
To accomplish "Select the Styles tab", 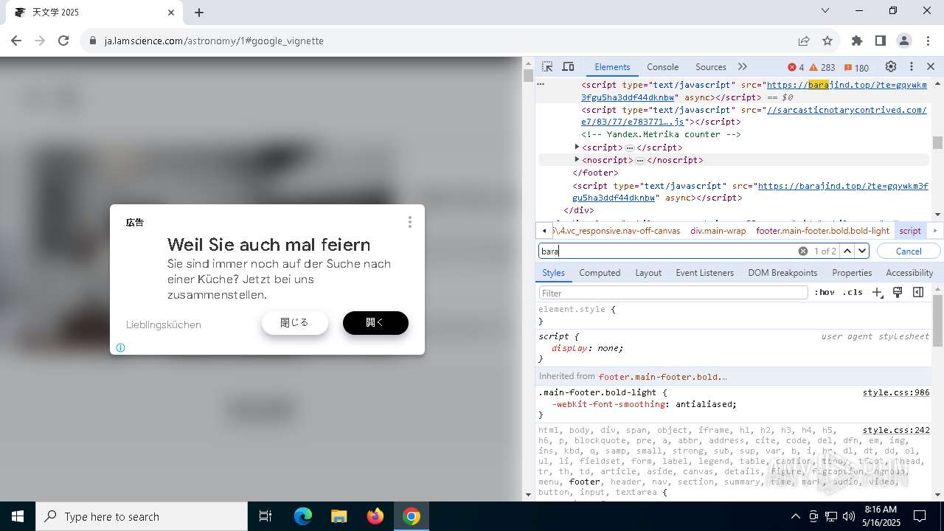I will 553,273.
